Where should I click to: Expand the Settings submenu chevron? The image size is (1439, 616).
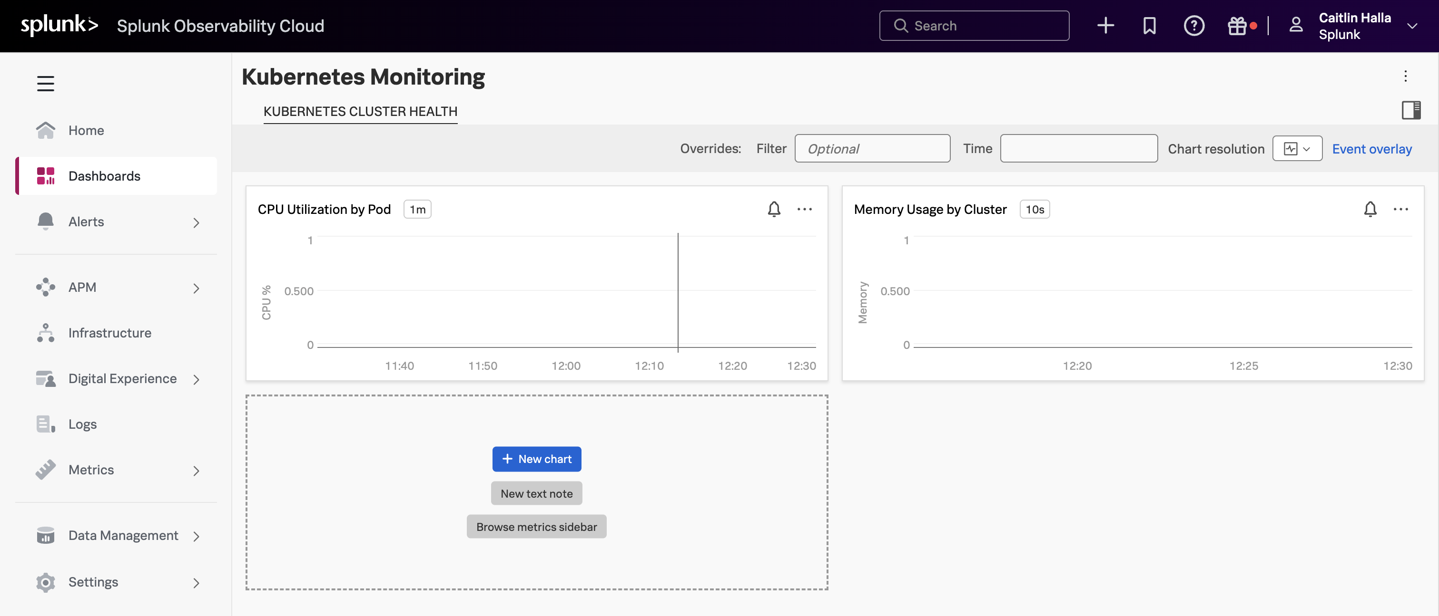(196, 583)
